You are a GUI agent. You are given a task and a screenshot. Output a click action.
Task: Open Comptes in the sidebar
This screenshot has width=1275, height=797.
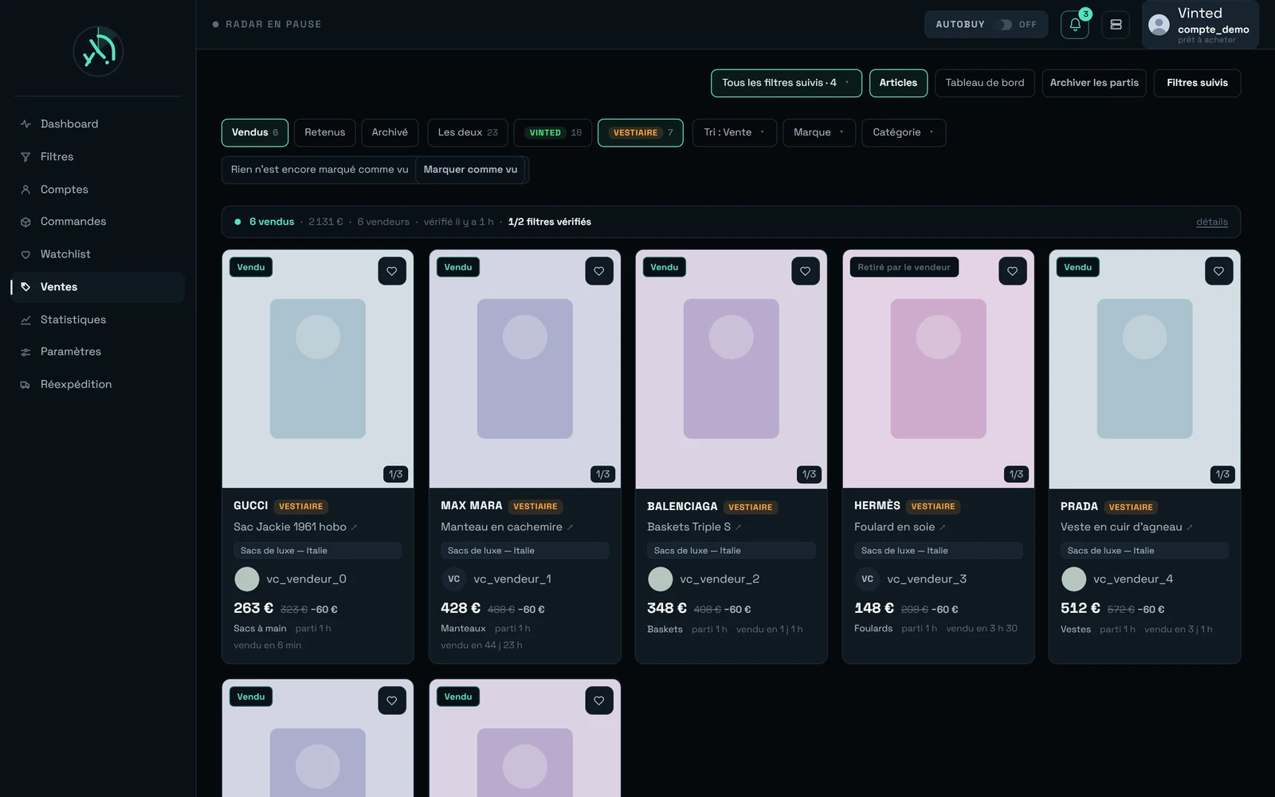coord(98,190)
